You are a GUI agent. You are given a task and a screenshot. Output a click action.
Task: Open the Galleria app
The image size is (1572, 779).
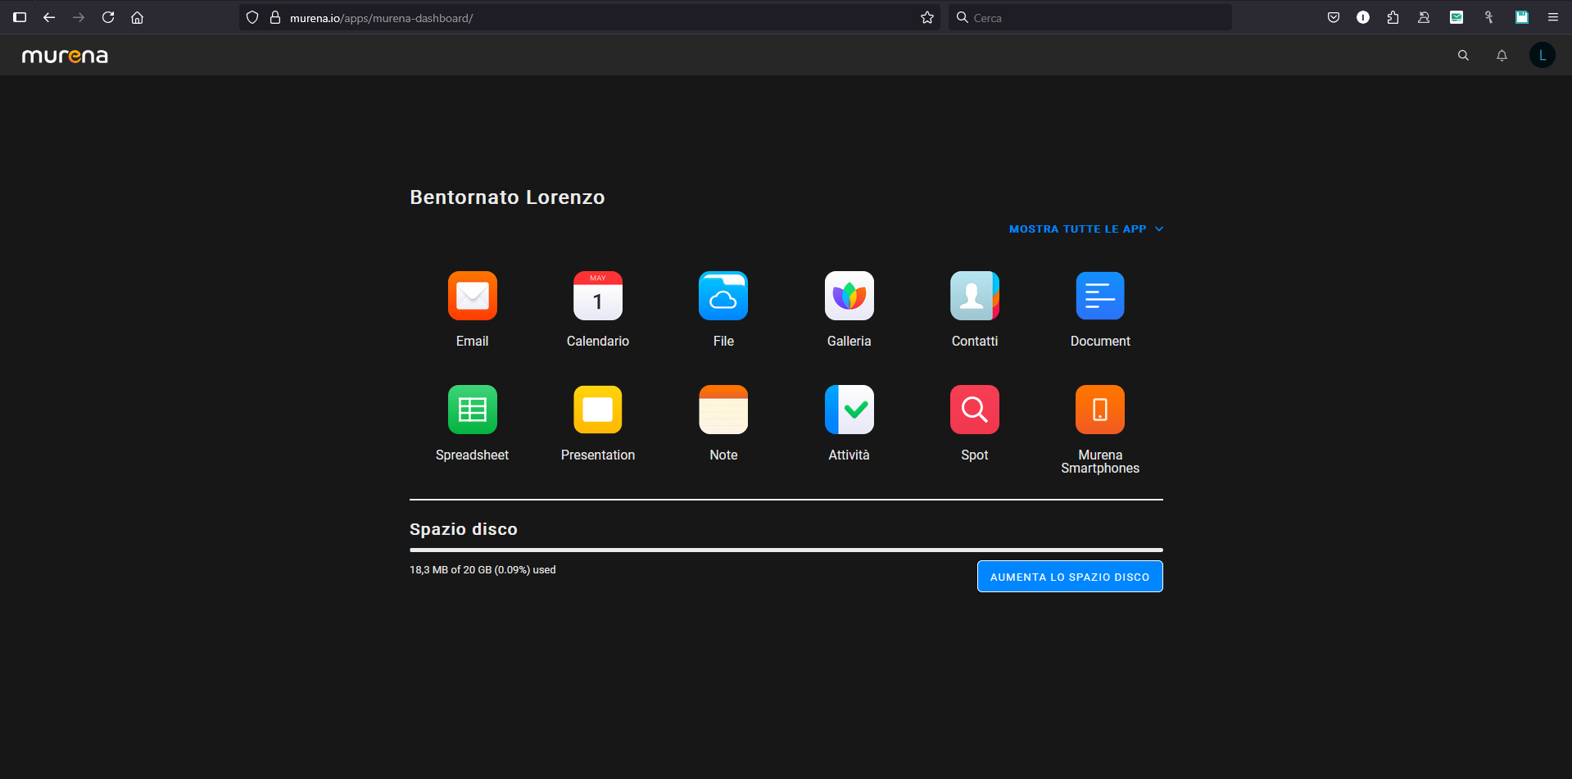[x=849, y=296]
